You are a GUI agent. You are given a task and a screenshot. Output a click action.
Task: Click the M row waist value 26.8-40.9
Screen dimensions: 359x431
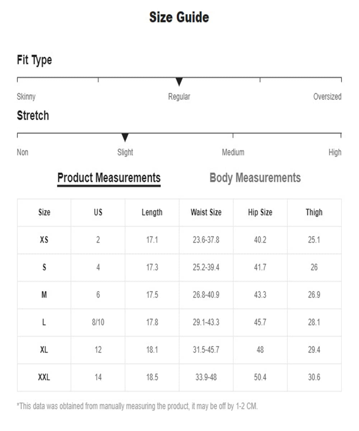point(206,295)
